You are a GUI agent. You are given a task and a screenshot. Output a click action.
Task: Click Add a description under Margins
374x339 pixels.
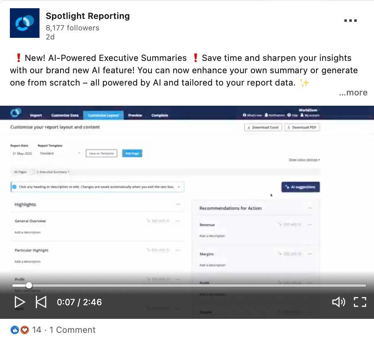212,265
